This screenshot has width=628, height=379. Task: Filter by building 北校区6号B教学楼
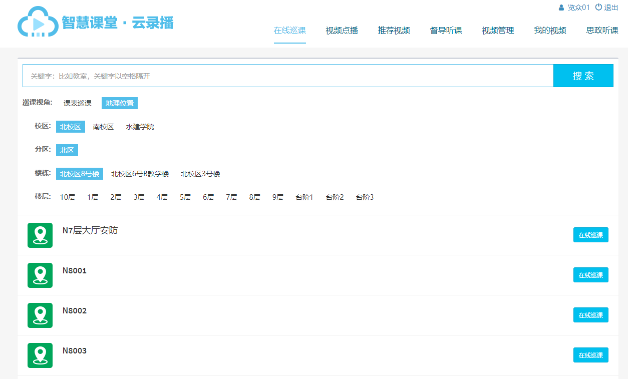pos(140,174)
